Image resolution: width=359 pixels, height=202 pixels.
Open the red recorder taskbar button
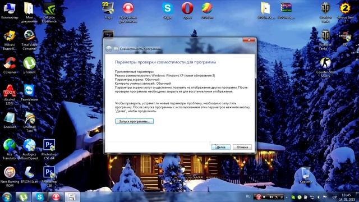tap(56, 197)
